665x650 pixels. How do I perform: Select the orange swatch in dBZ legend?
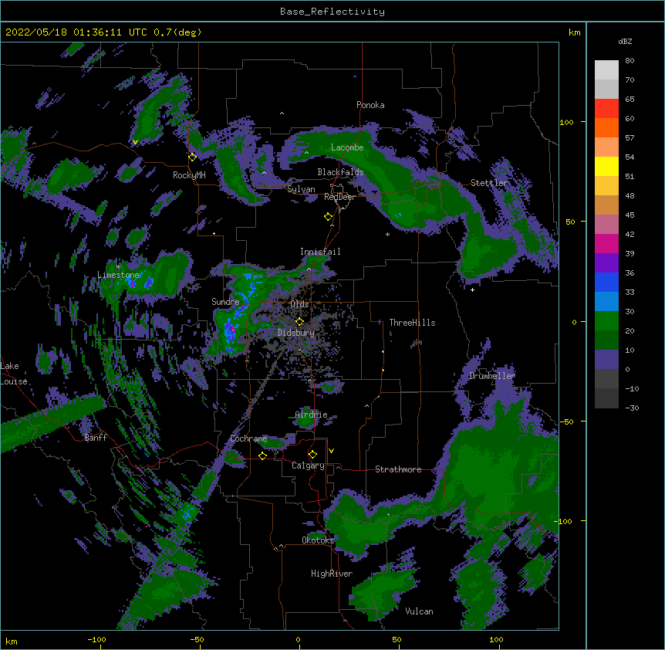click(606, 127)
